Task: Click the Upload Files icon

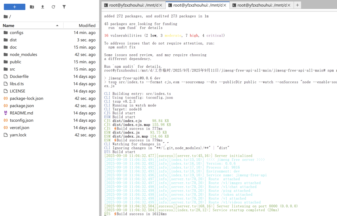Action: (x=43, y=7)
